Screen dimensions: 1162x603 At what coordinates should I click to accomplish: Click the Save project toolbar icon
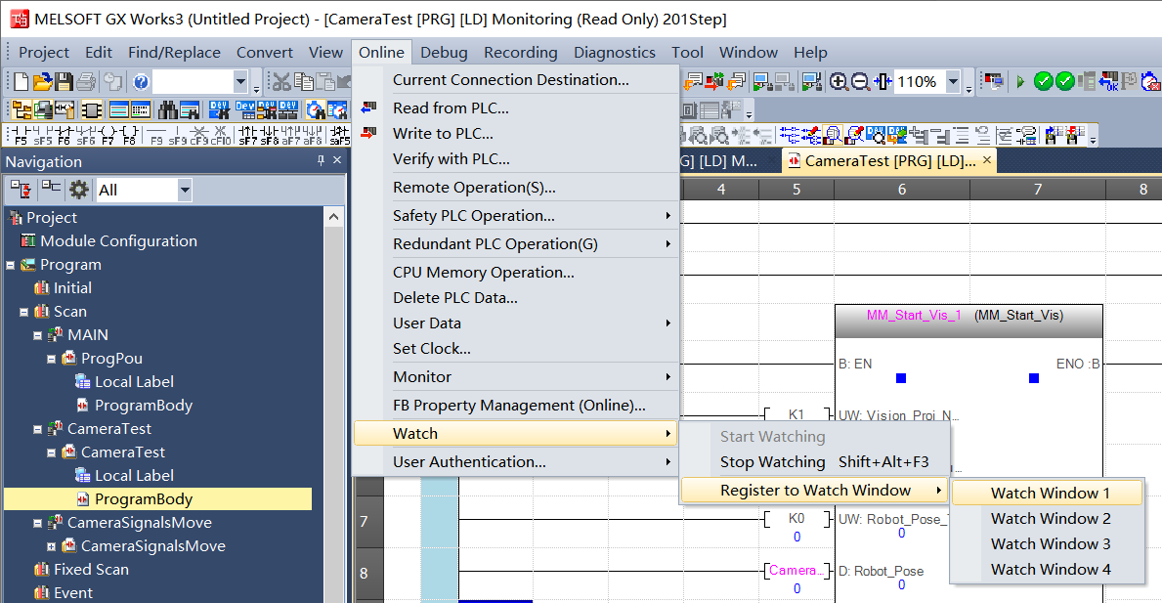64,82
